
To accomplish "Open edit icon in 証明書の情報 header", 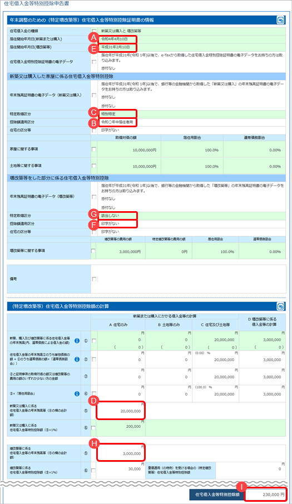I will [x=280, y=20].
